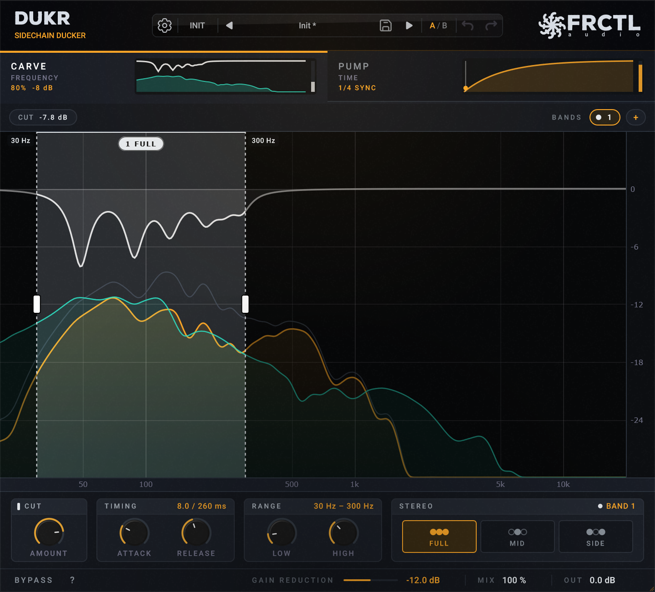
Task: Undo the last change
Action: click(468, 25)
